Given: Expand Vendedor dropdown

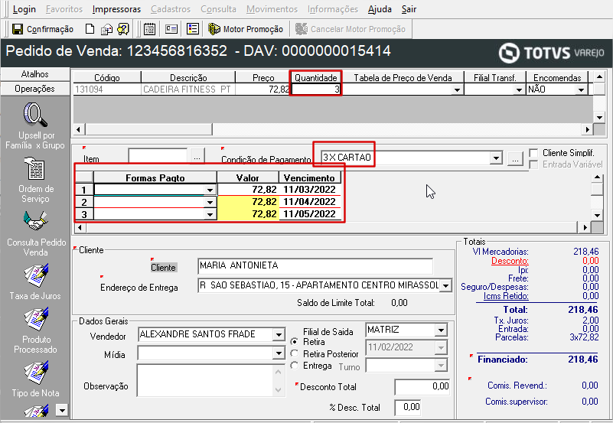Looking at the screenshot, I should [x=279, y=335].
